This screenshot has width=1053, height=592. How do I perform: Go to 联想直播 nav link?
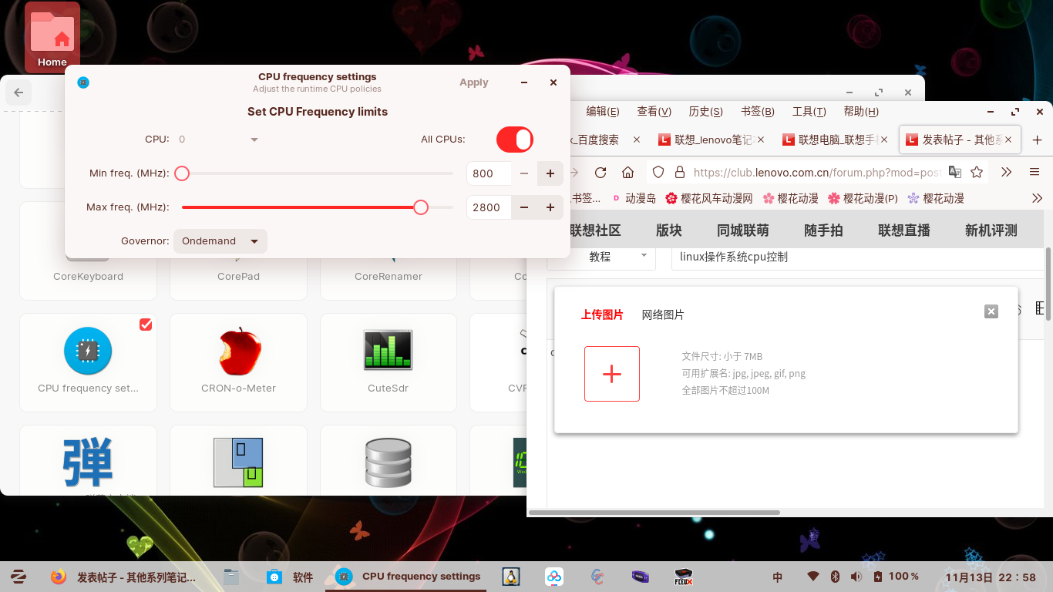pyautogui.click(x=904, y=230)
